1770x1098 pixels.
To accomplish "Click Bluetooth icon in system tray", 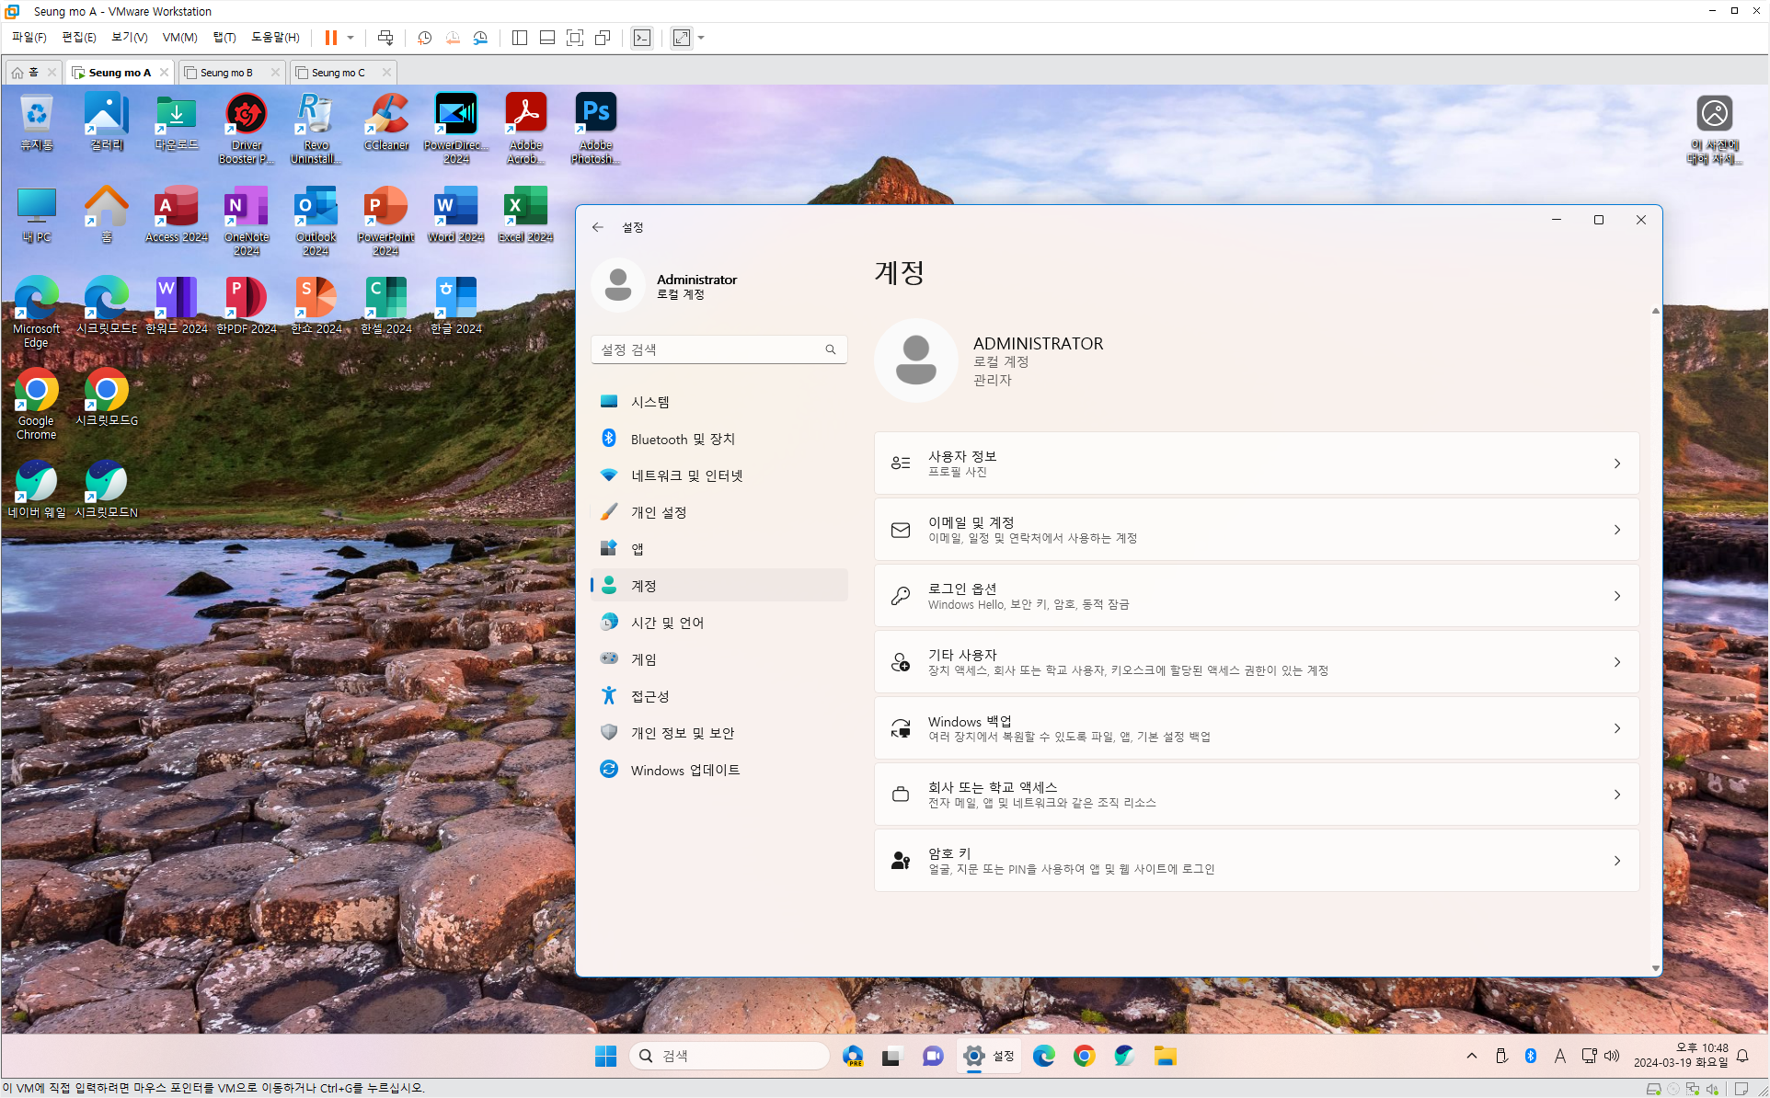I will [1531, 1056].
